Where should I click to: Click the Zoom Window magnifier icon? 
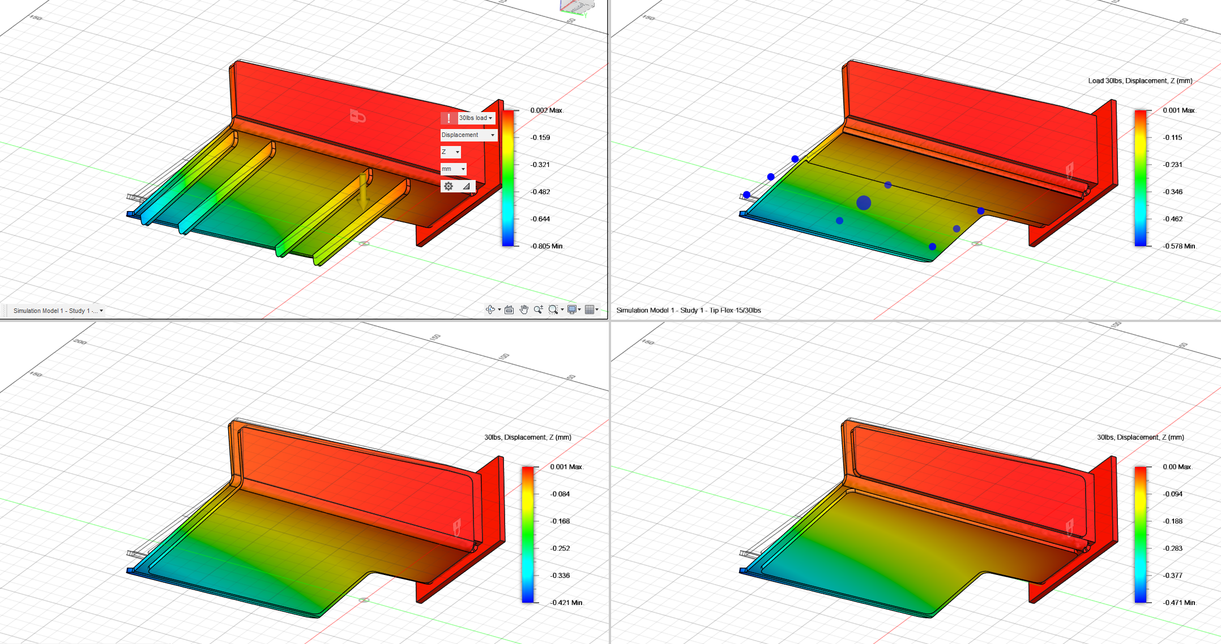coord(552,310)
